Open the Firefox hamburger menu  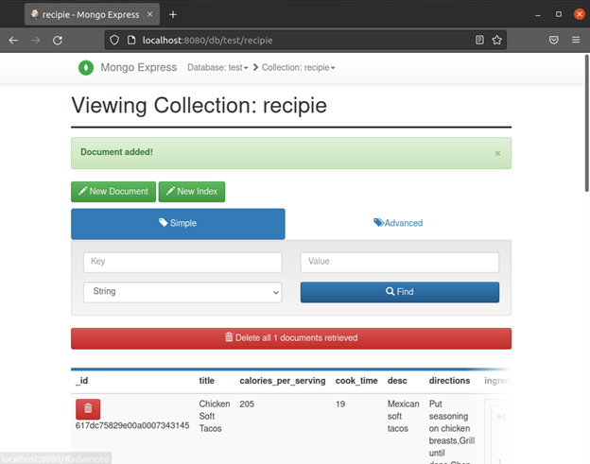coord(576,40)
